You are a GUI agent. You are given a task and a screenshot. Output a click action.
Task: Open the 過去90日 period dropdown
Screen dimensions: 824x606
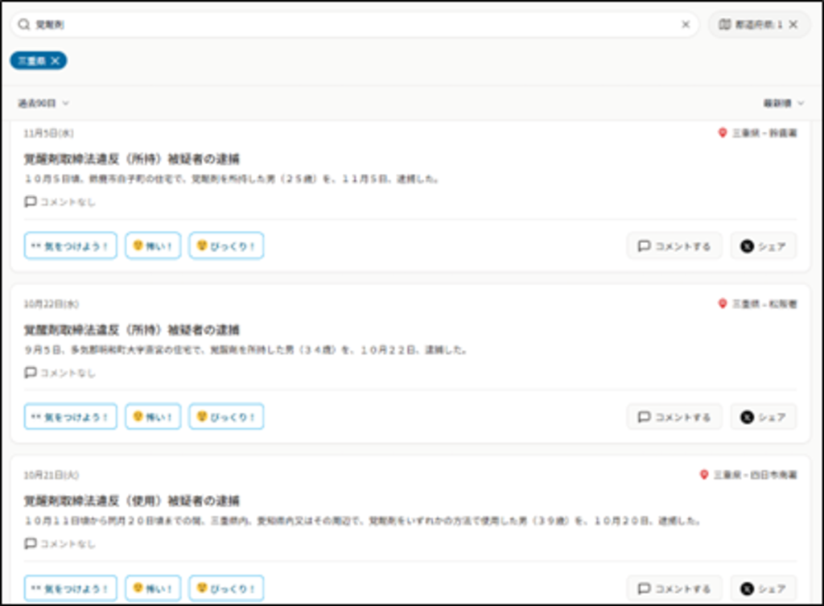(x=43, y=103)
